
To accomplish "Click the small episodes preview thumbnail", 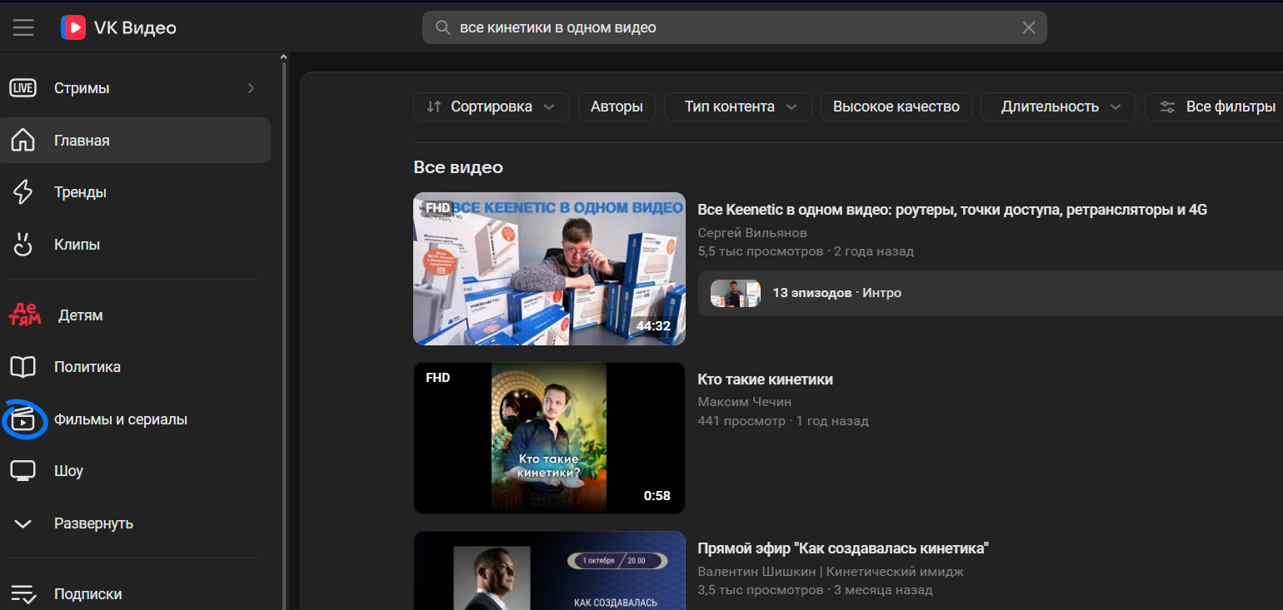I will tap(736, 293).
